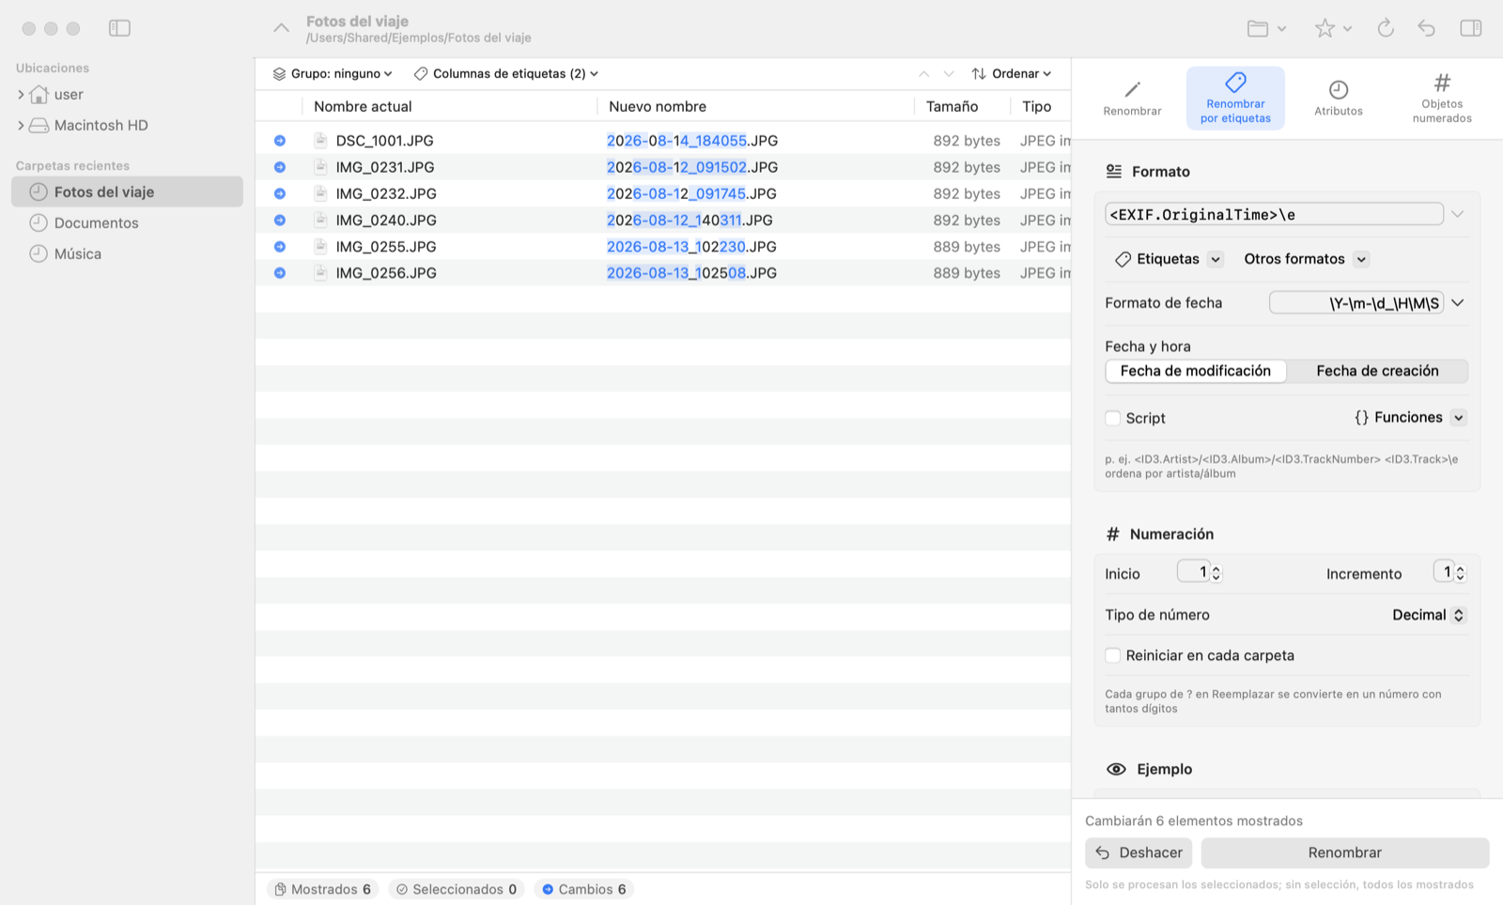Click the reload circular arrow icon
The image size is (1503, 905).
click(x=1386, y=28)
